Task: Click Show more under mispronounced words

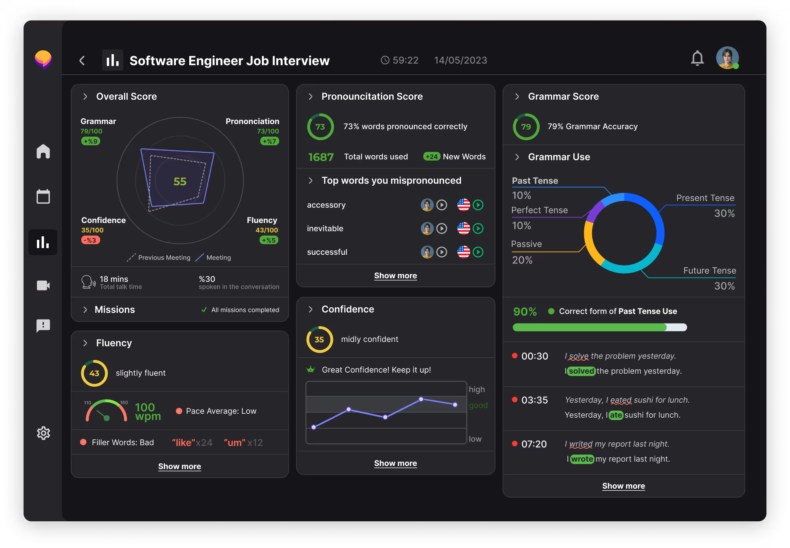Action: coord(395,276)
